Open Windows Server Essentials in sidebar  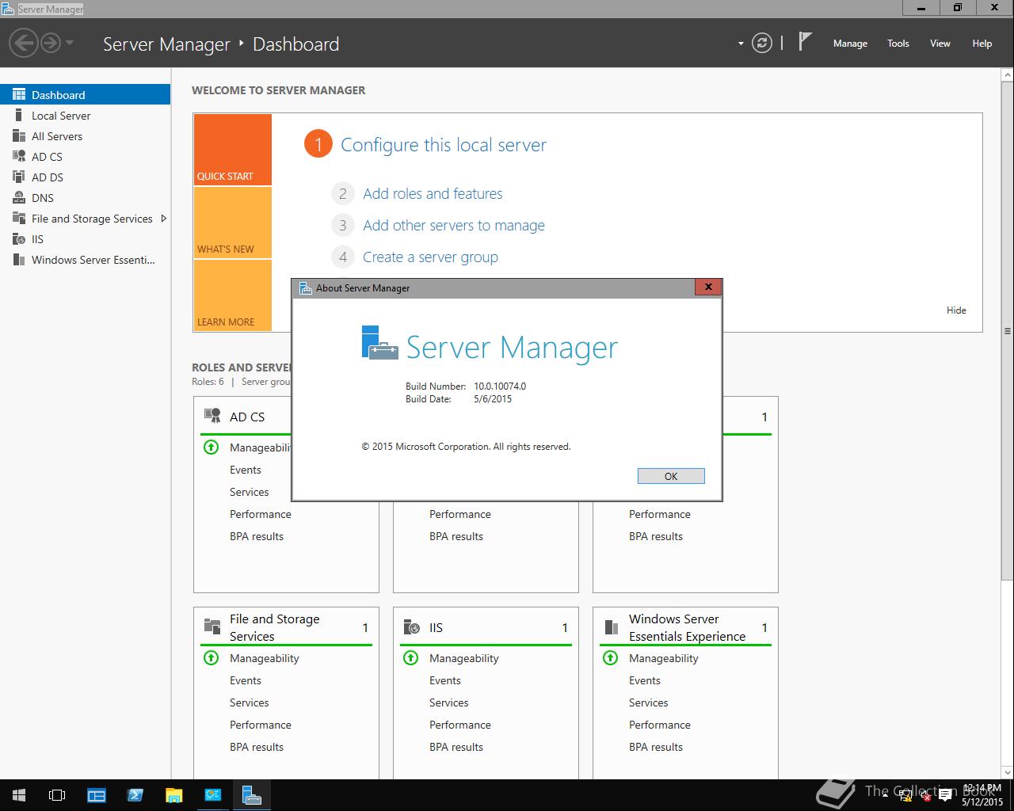(85, 260)
